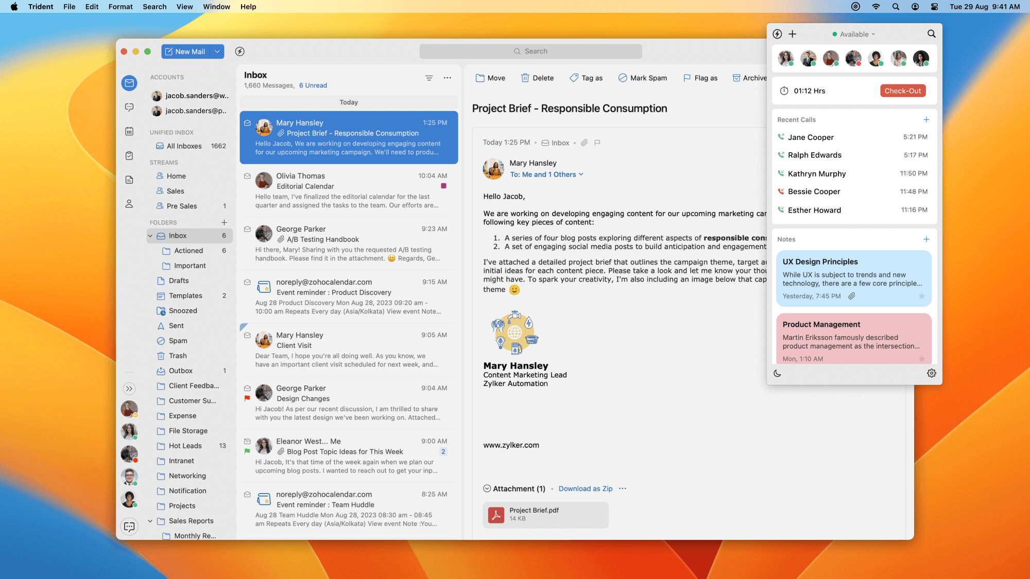Click plus icon at widget panel top
Screen dimensions: 1030x579
(x=793, y=34)
